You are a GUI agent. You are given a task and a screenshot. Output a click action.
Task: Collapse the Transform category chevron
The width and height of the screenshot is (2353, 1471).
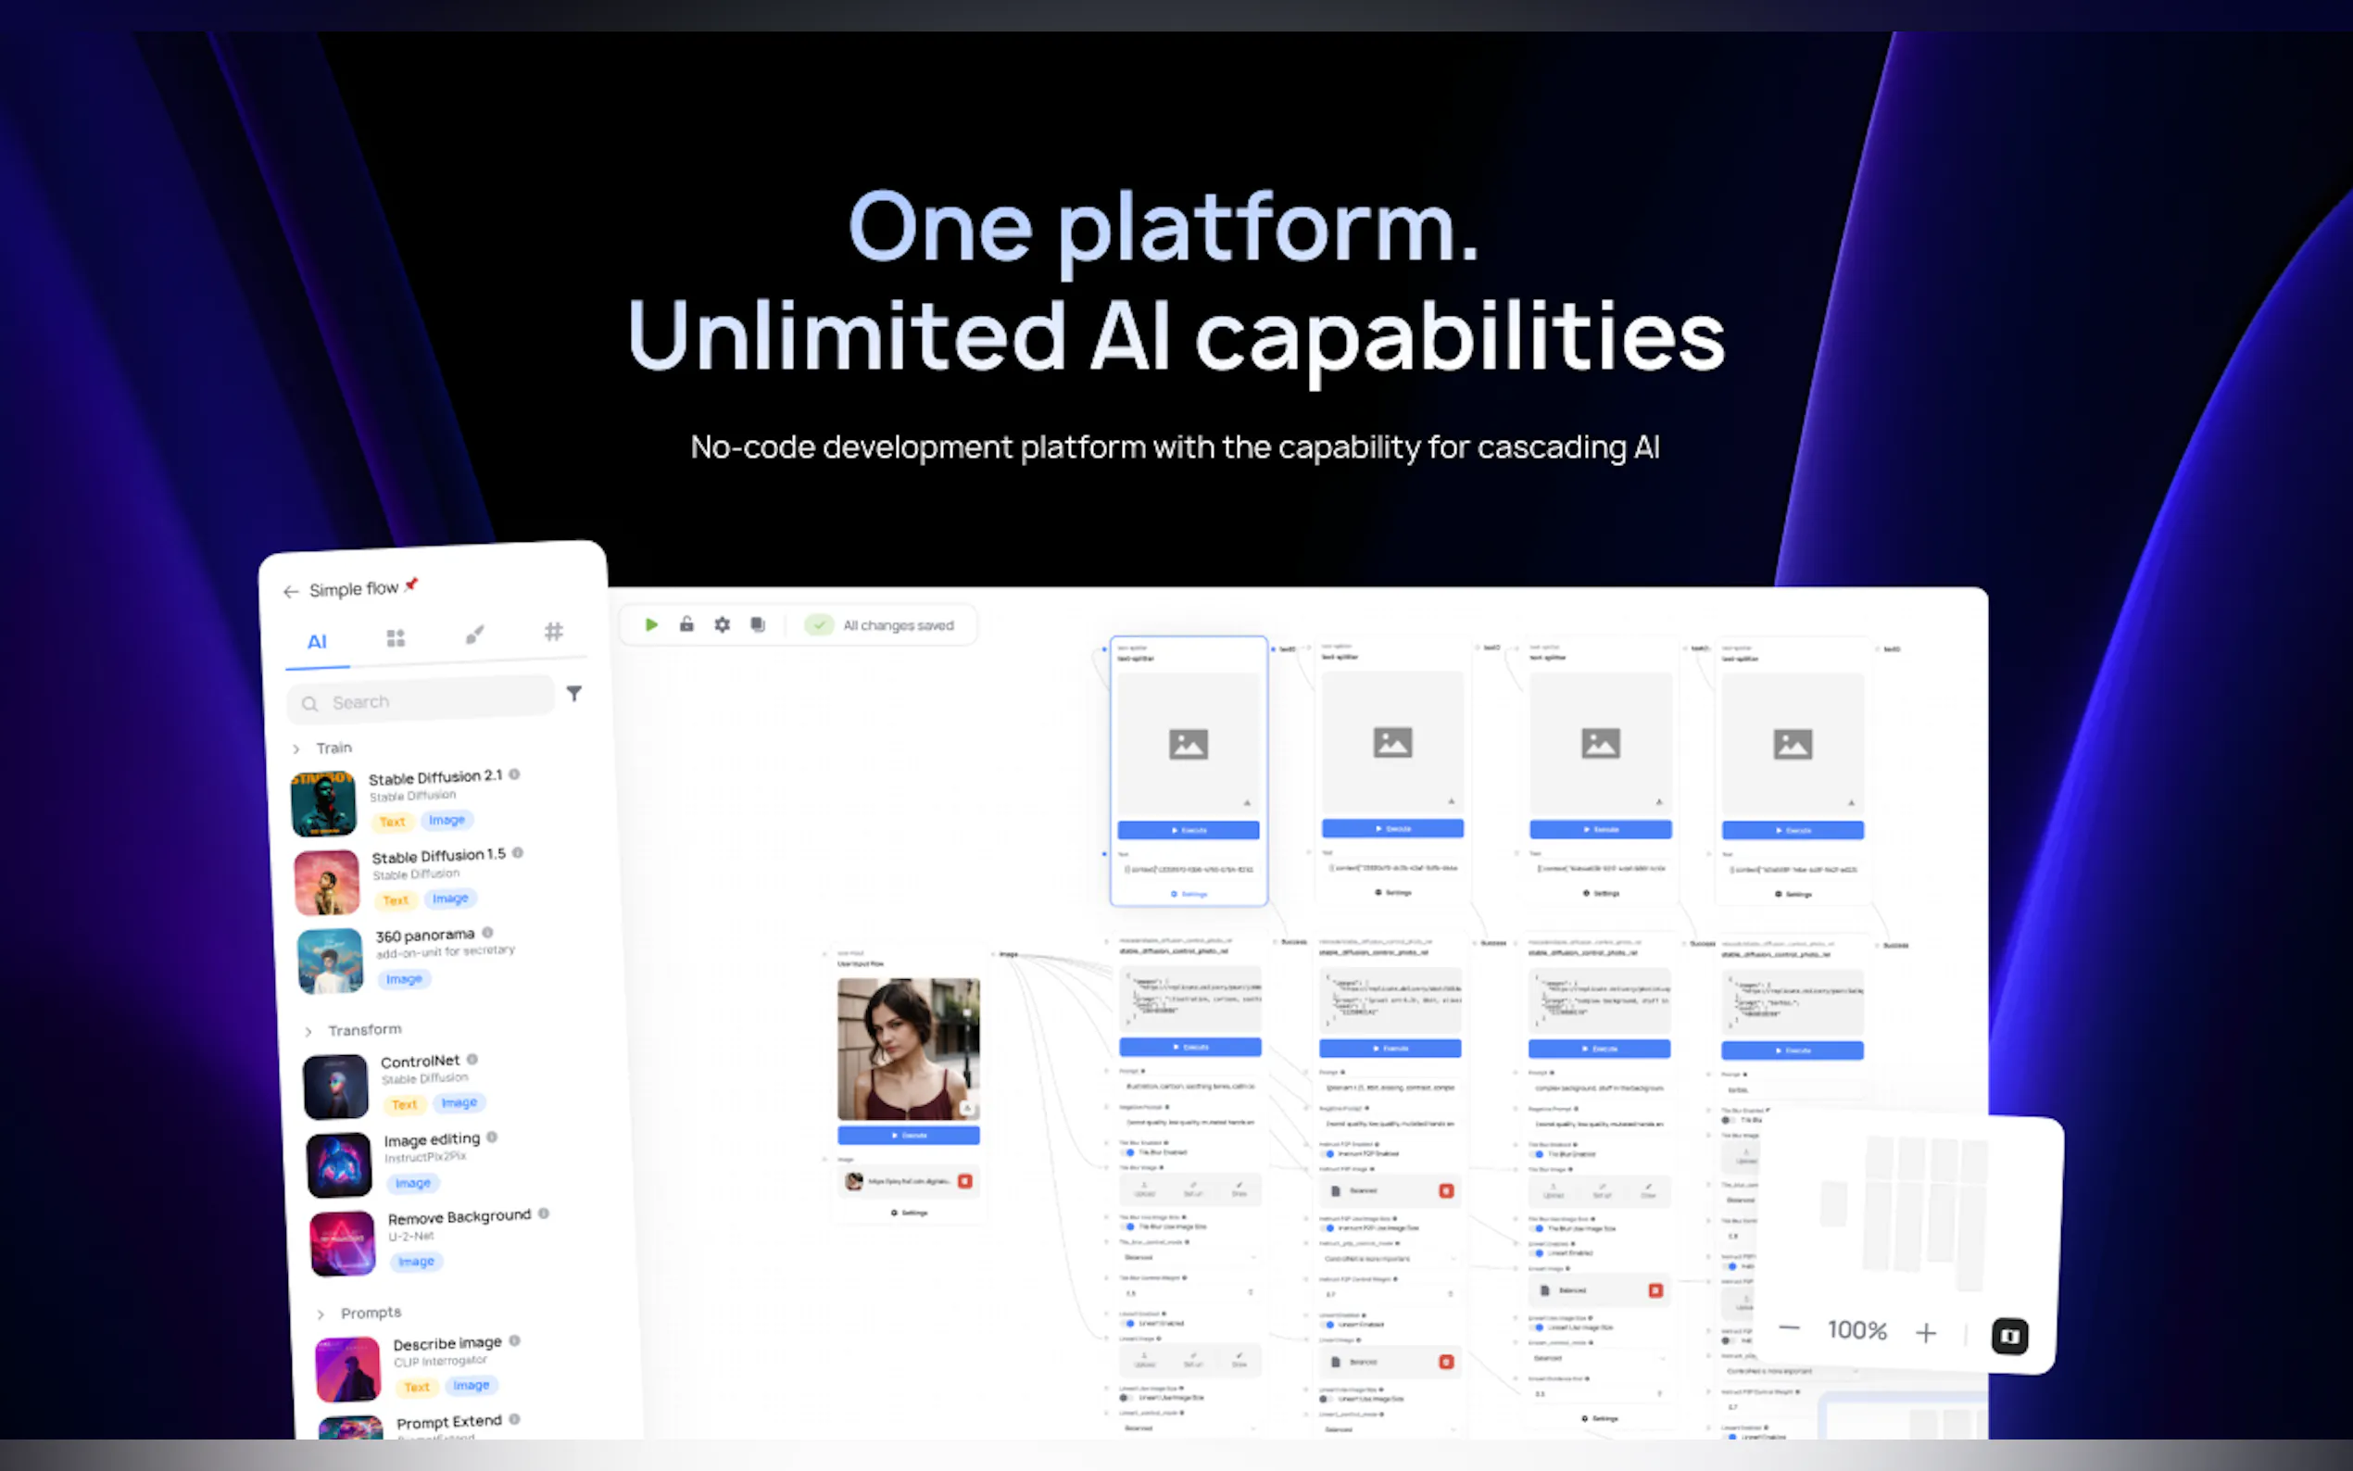(308, 1031)
